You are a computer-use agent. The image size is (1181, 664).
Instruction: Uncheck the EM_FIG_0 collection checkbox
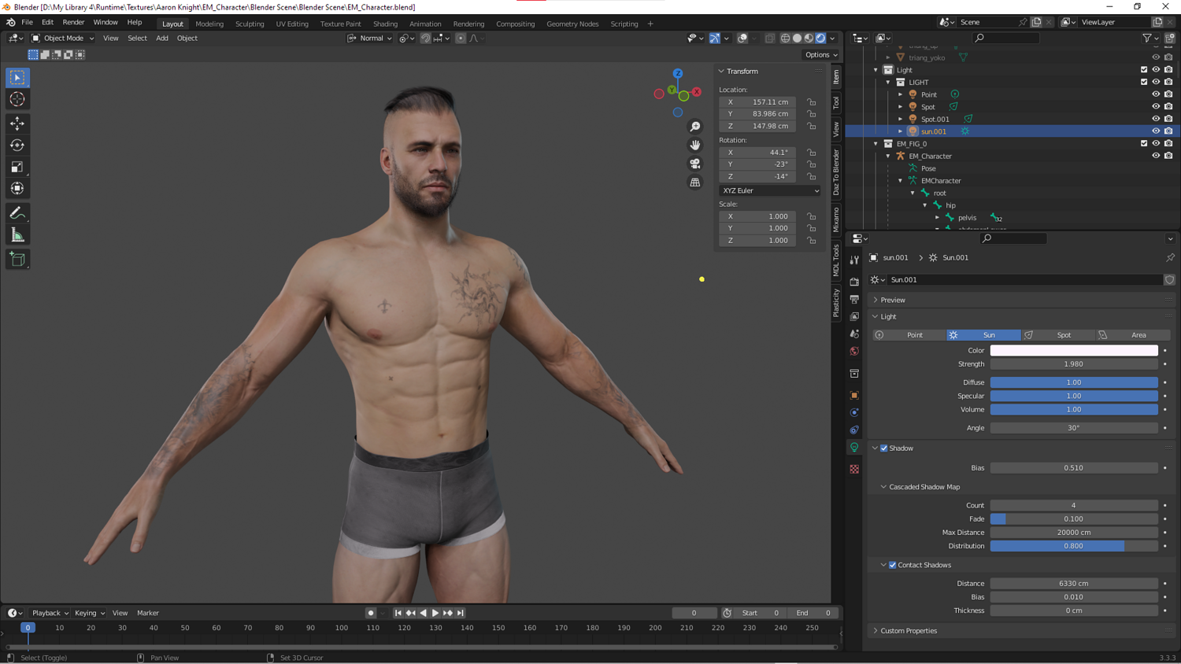1144,144
